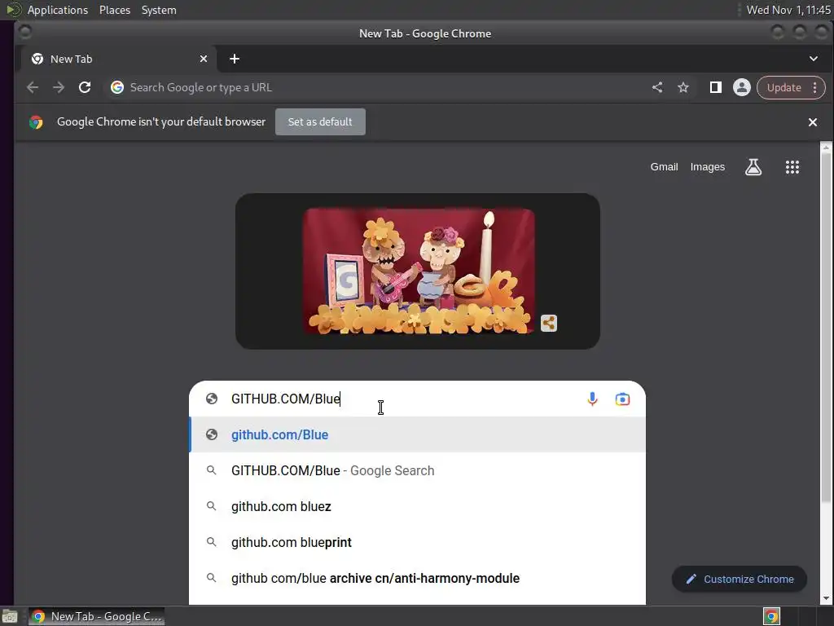
Task: Open the side panel icon
Action: point(715,87)
